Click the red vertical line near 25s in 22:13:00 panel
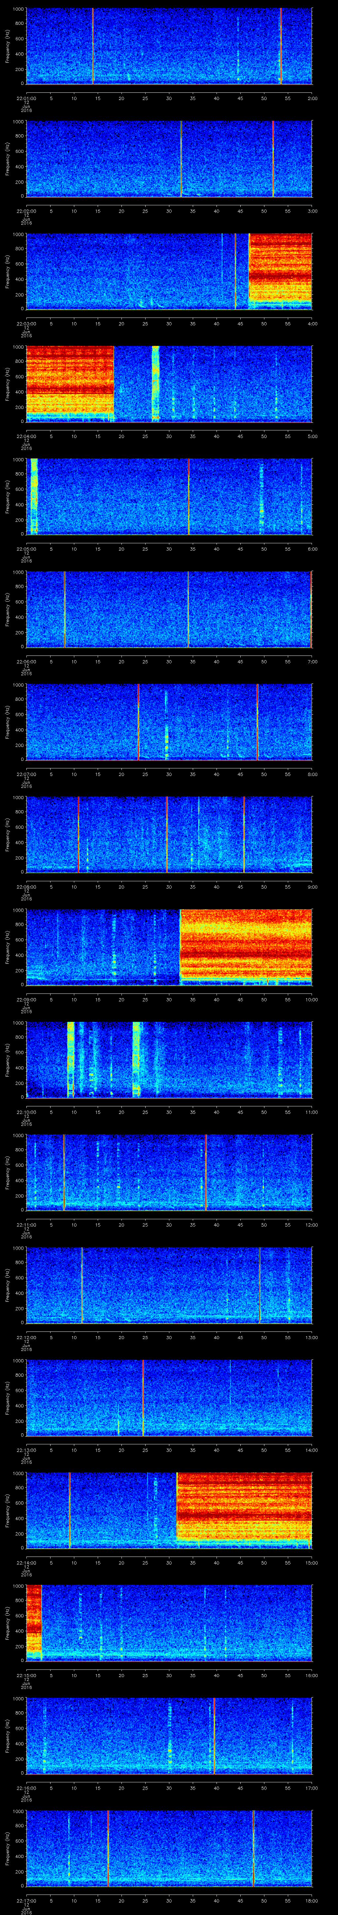Screen dimensions: 338x1915 click(143, 1397)
